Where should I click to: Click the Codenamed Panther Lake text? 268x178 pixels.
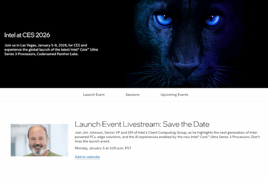[x=58, y=54]
